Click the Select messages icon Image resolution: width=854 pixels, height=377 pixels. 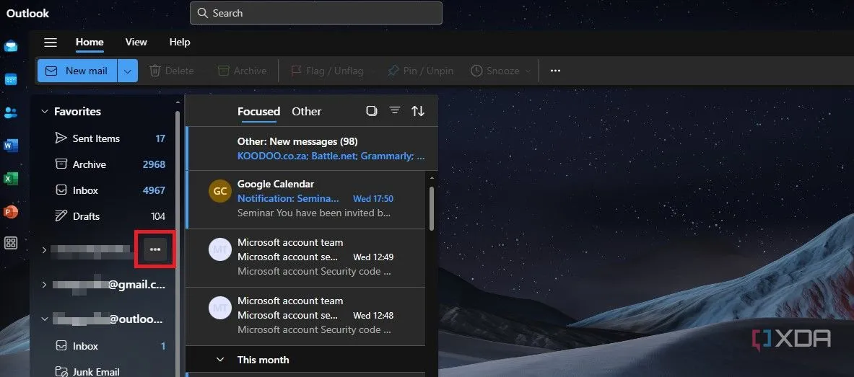pyautogui.click(x=372, y=111)
